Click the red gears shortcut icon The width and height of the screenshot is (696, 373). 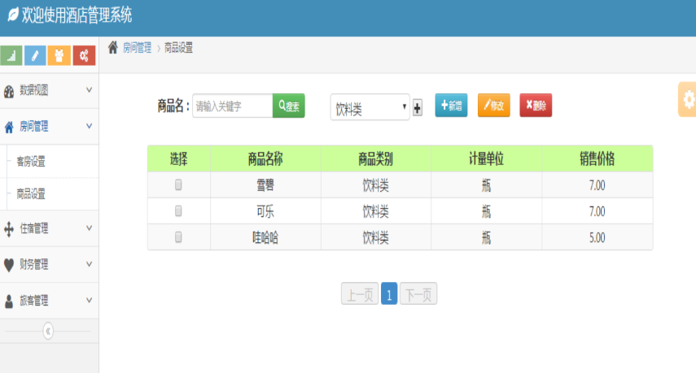click(x=84, y=55)
